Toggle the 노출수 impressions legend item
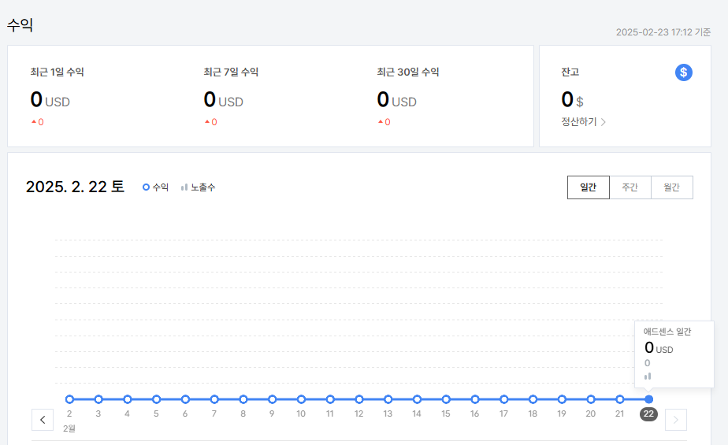 point(199,187)
